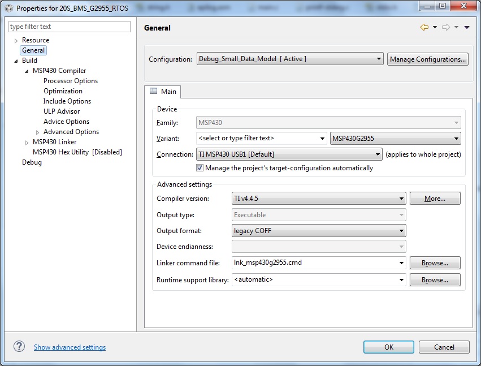481x366 pixels.
Task: Select Debug in the tree
Action: tap(32, 162)
